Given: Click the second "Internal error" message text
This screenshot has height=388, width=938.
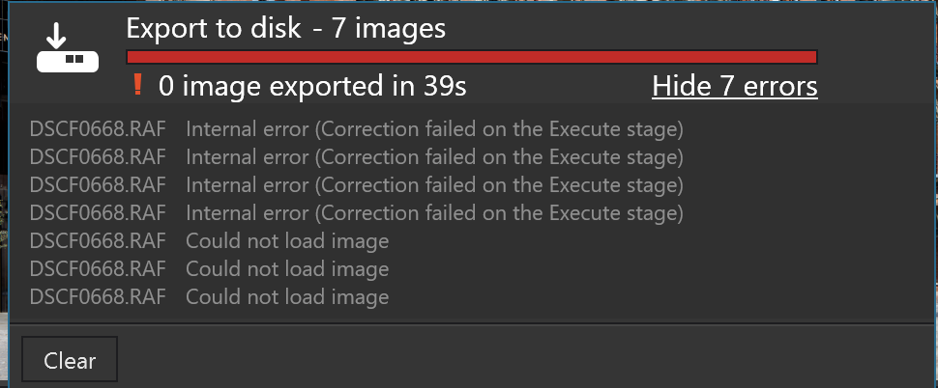Looking at the screenshot, I should click(434, 156).
